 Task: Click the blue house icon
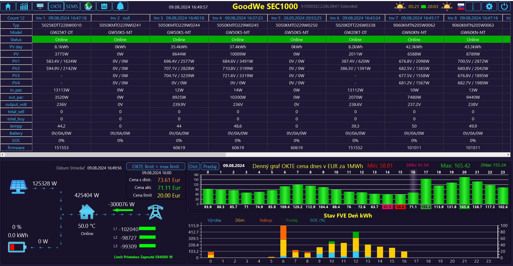click(x=87, y=212)
